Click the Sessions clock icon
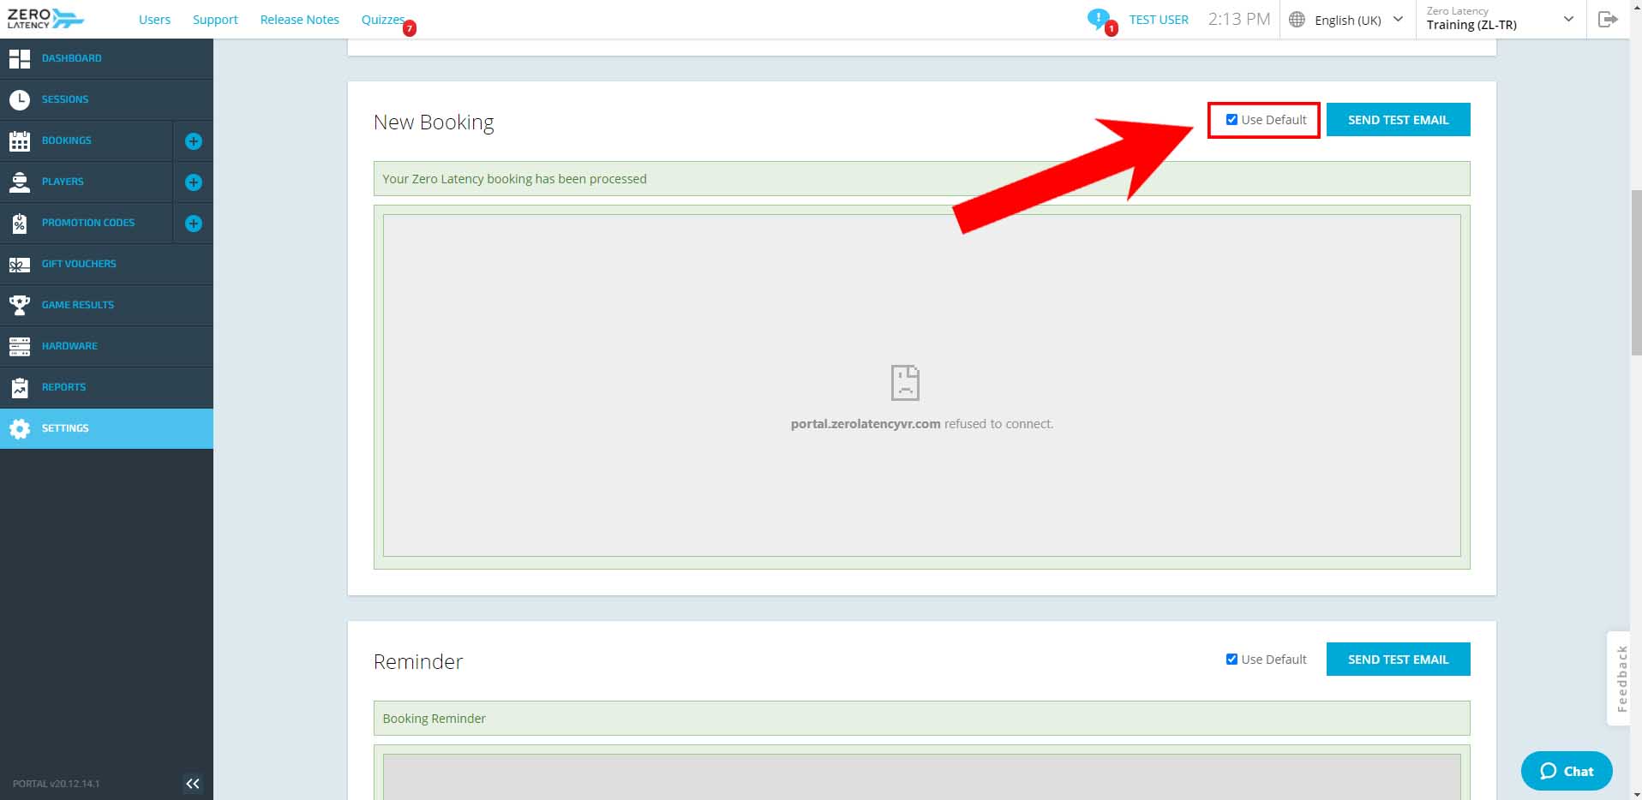1642x800 pixels. pyautogui.click(x=20, y=99)
